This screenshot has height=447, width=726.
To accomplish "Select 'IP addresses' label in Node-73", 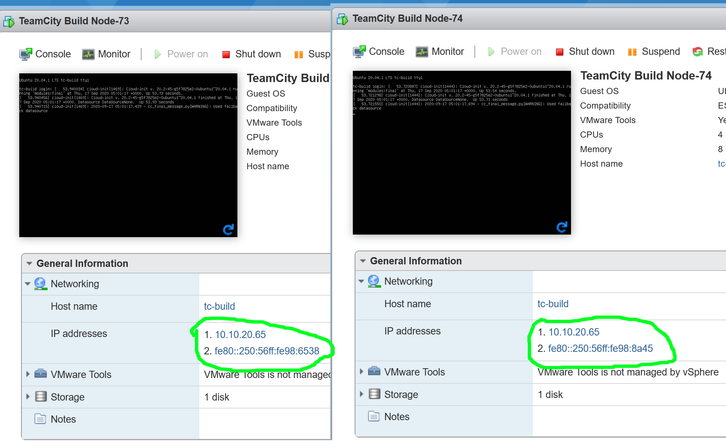I will 79,334.
